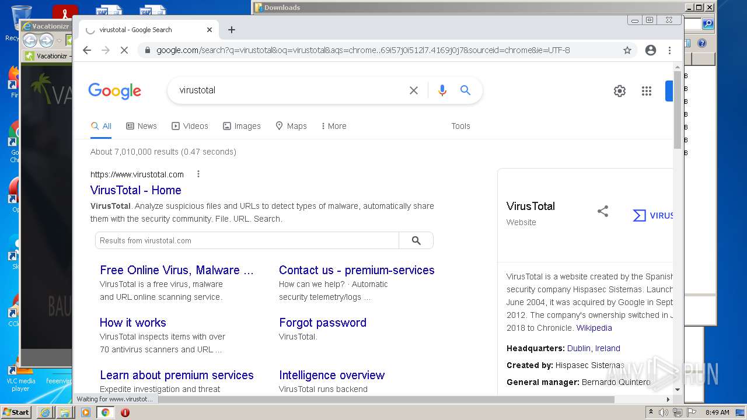Click the site search magnifier button

416,240
